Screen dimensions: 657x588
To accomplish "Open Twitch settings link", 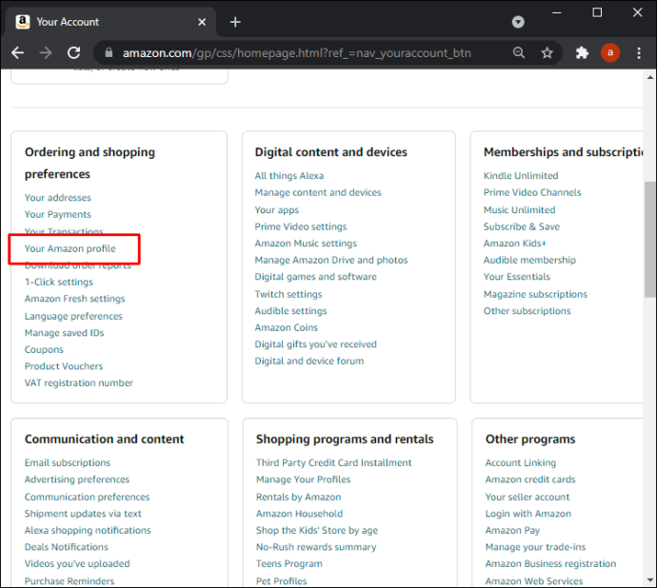I will (289, 294).
